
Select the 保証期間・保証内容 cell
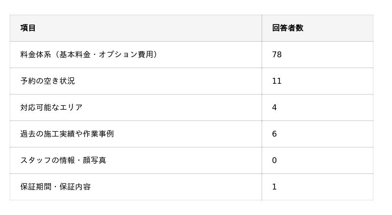tap(55, 187)
